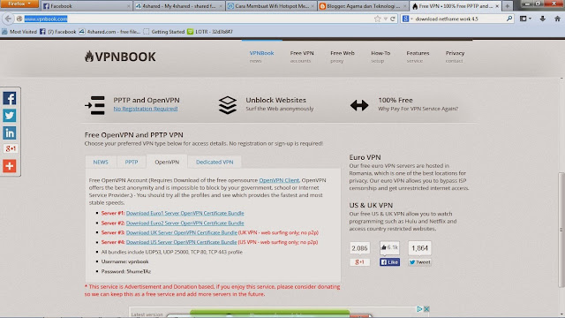Switch to the NEWS tab
The height and width of the screenshot is (318, 565).
tap(101, 162)
